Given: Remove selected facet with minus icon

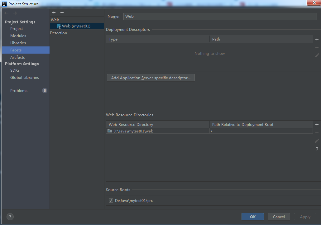Looking at the screenshot, I should point(62,12).
